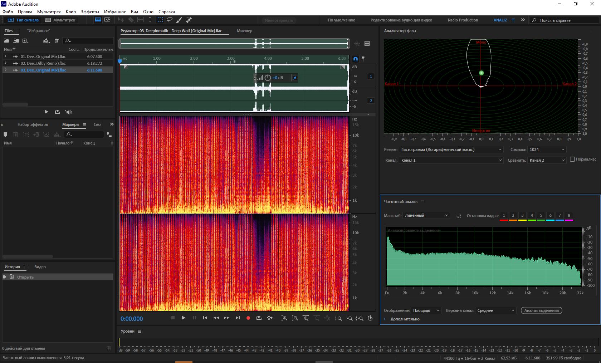Toggle the loop playback icon in transport

tap(259, 318)
